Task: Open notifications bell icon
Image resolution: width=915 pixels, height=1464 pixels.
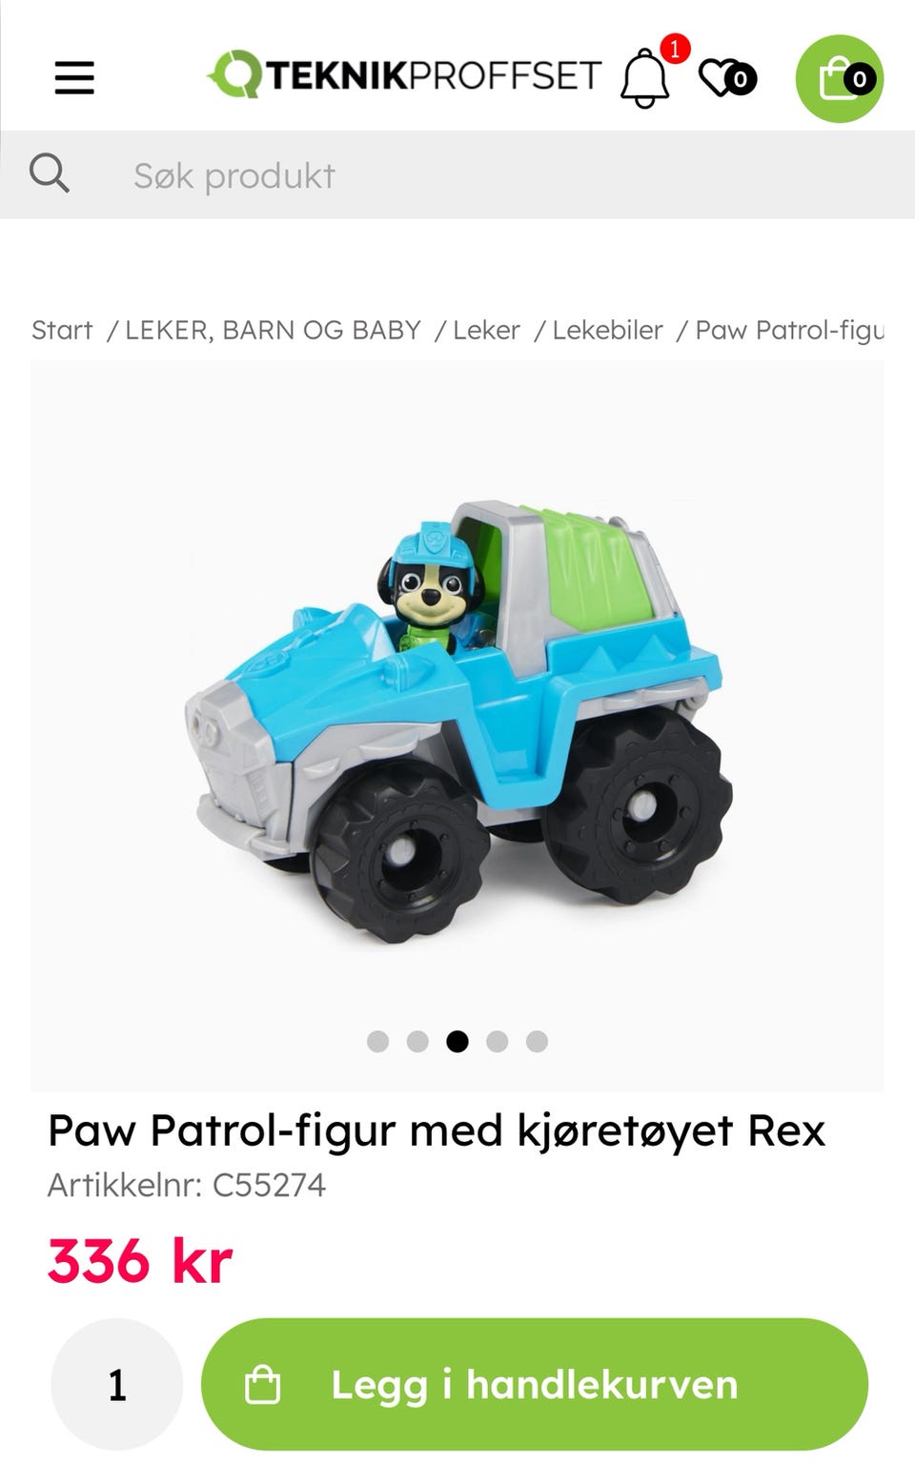Action: (x=645, y=78)
